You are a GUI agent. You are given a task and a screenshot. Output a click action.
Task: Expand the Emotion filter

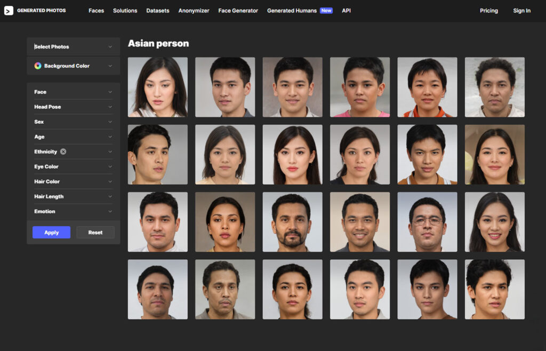pyautogui.click(x=74, y=211)
